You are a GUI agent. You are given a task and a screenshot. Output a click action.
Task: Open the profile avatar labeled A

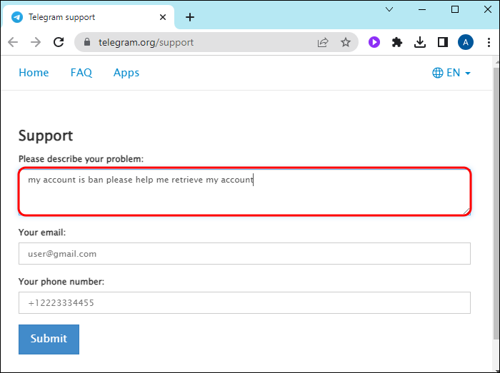[x=466, y=42]
